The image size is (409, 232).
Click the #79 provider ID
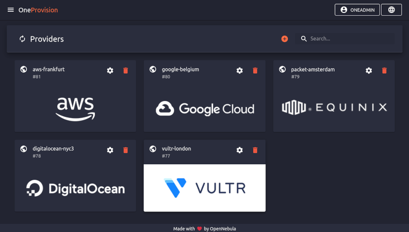coord(295,77)
